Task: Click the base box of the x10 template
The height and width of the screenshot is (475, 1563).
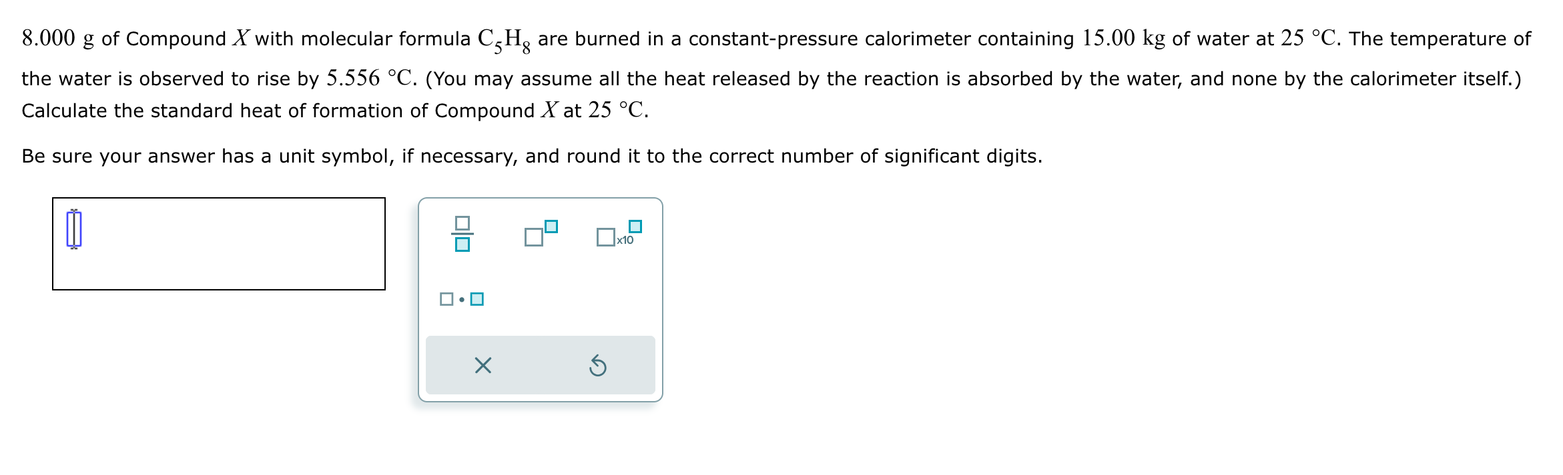Action: (607, 238)
